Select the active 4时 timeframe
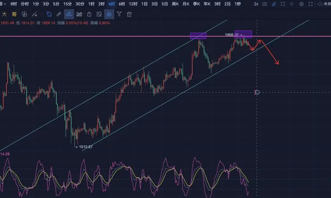 (111, 4)
